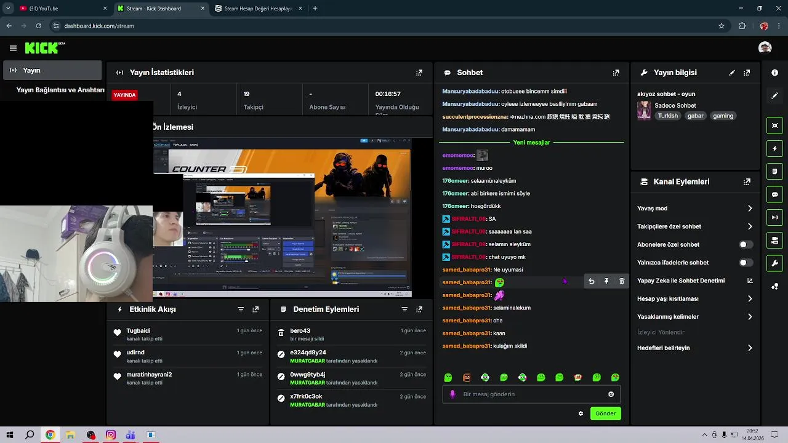788x443 pixels.
Task: Open File Explorer from taskbar
Action: click(x=70, y=435)
